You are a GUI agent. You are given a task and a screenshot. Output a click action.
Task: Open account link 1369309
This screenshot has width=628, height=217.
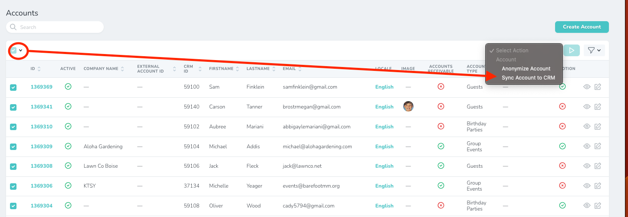(41, 147)
